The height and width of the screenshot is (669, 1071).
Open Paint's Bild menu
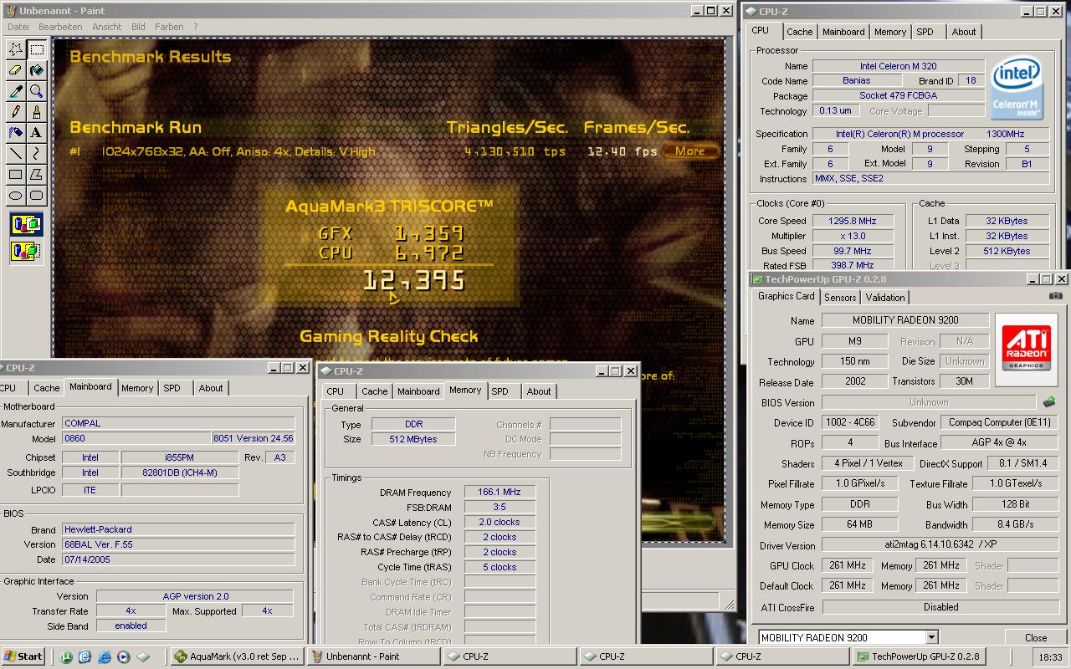(138, 27)
